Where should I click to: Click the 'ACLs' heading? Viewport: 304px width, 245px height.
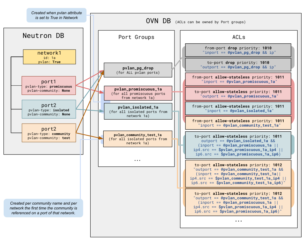tap(239, 37)
